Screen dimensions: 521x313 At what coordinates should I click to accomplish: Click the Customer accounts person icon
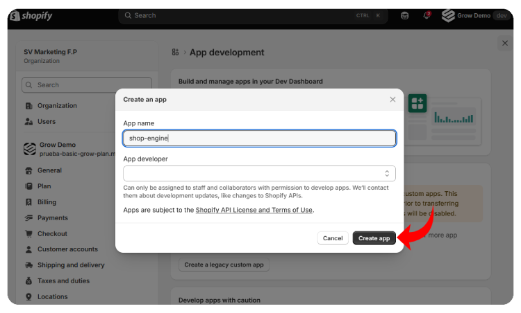[29, 249]
